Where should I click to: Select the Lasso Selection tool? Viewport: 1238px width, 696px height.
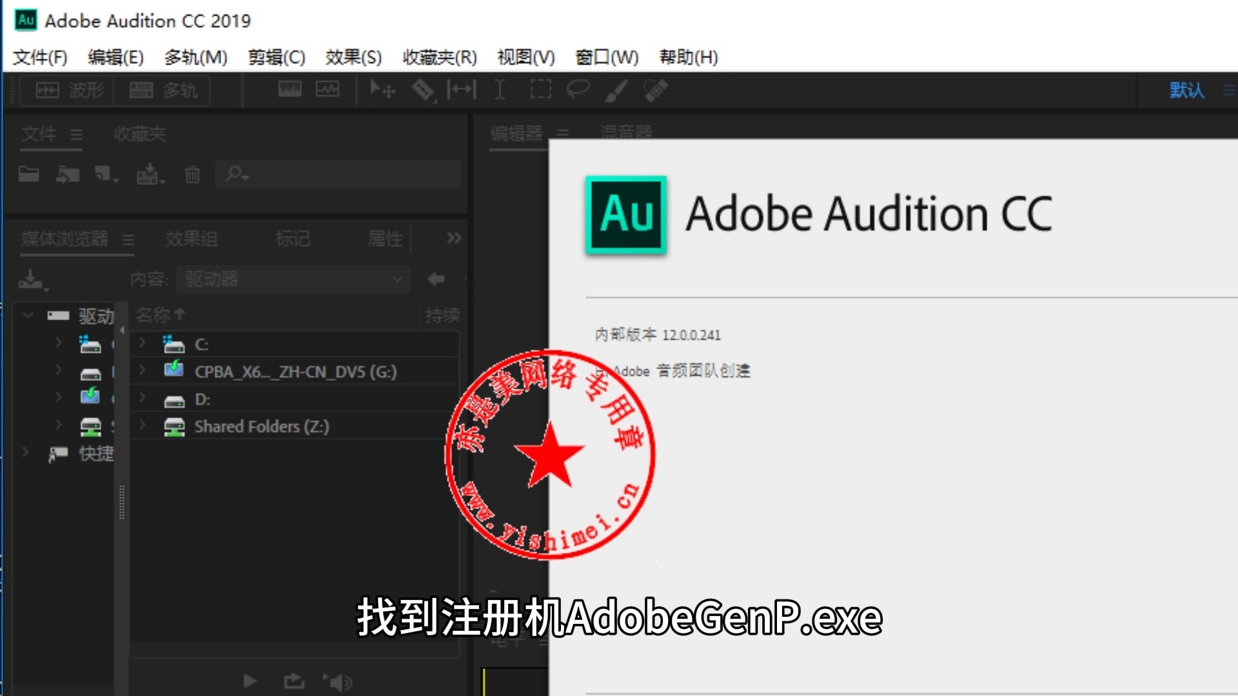[578, 90]
